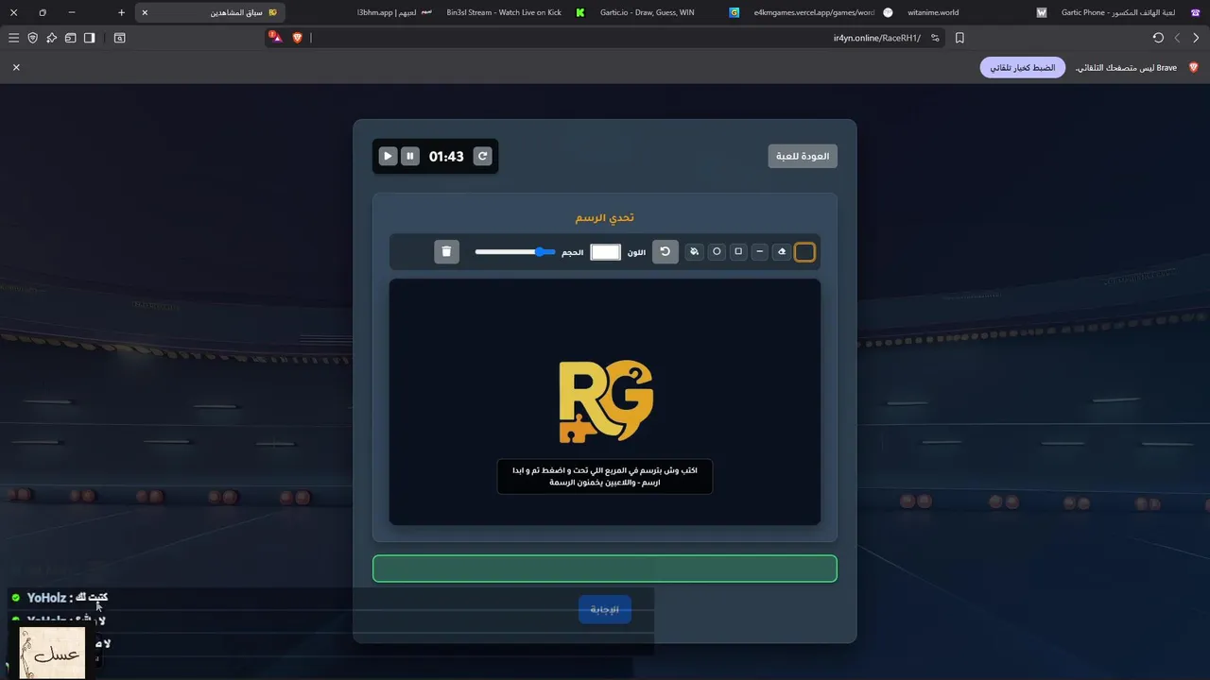Open Leo AI sparkle icon

51,38
